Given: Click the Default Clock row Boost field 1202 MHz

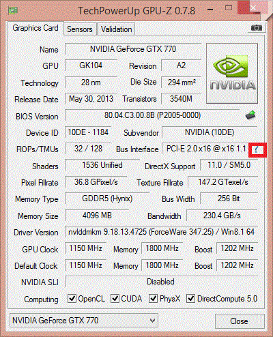Looking at the screenshot, I should pos(237,265).
